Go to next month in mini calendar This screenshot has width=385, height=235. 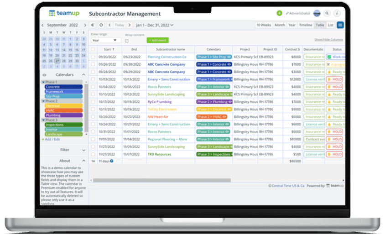click(85, 25)
